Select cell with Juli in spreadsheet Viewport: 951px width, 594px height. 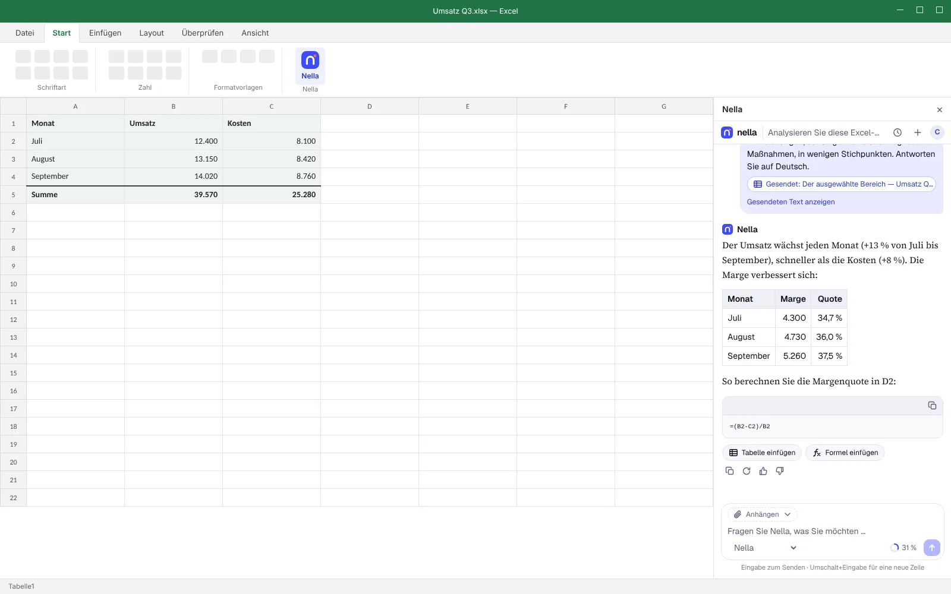click(x=75, y=141)
